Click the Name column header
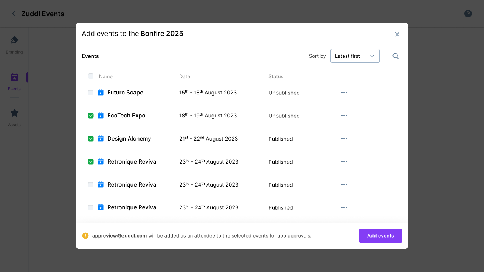This screenshot has width=484, height=272. [x=106, y=76]
